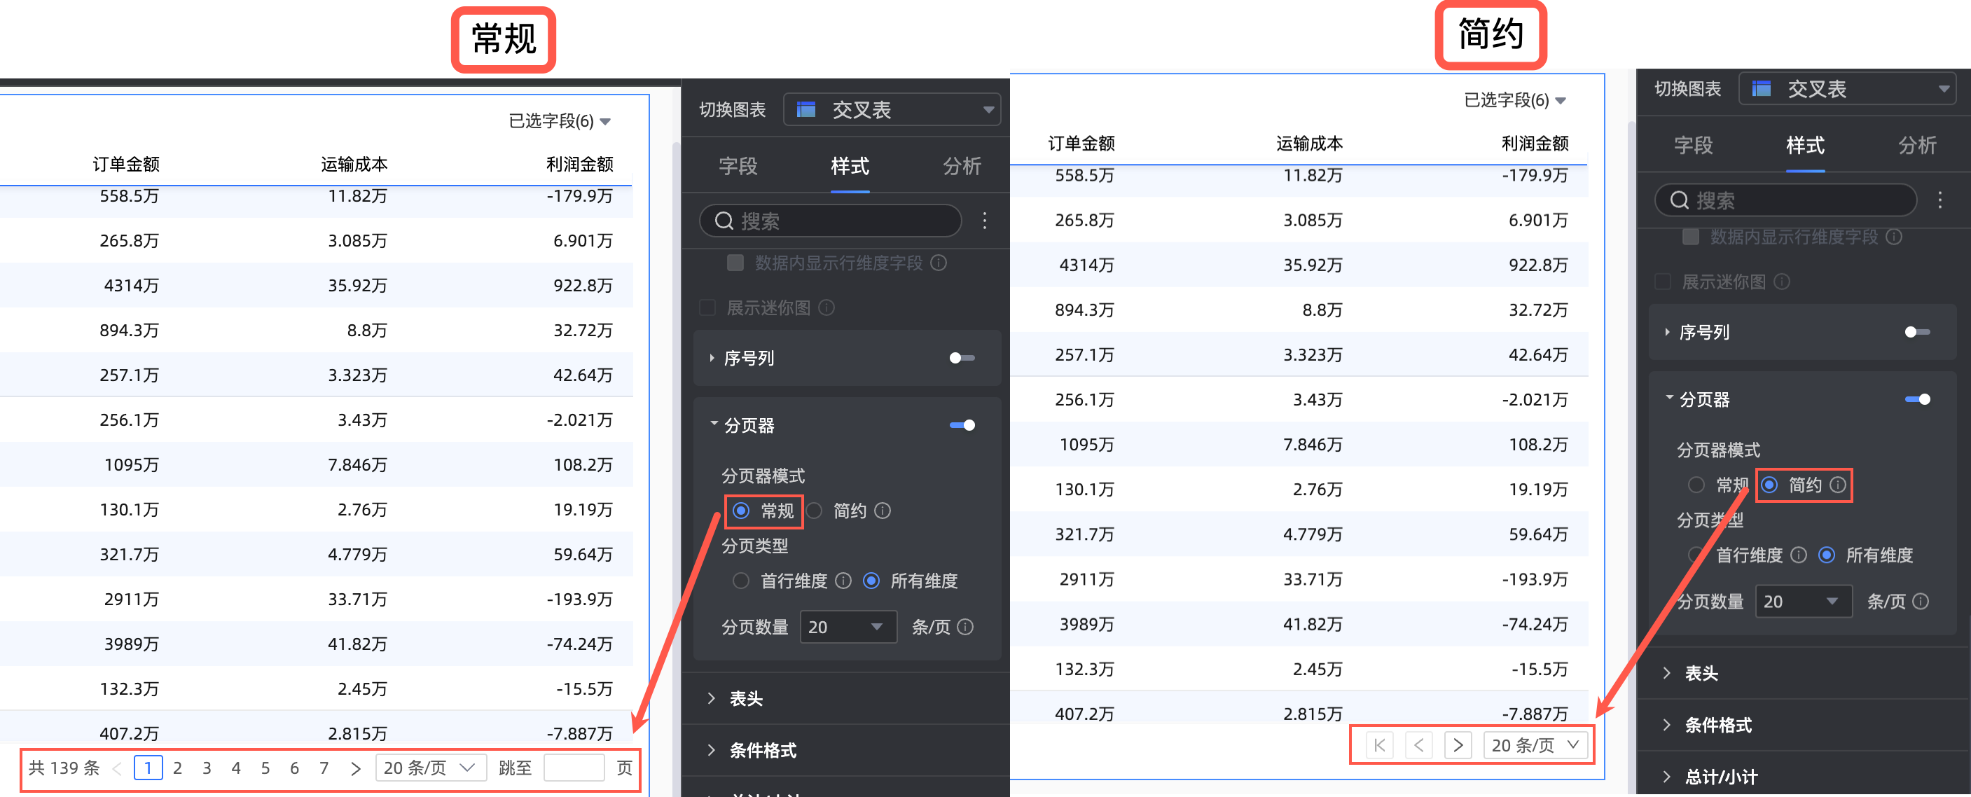Viewport: 1971px width, 797px height.
Task: Click previous-page arrow in simple pager
Action: pos(1418,745)
